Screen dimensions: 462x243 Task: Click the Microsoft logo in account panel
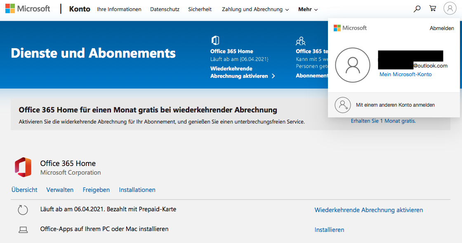coord(350,28)
